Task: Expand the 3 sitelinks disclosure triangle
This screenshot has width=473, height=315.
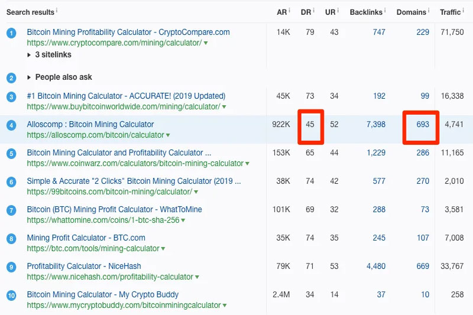Action: click(x=29, y=55)
